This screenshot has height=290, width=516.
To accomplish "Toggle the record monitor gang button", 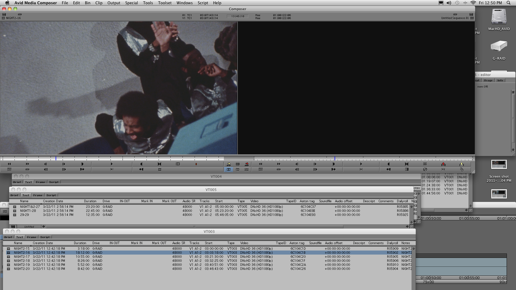I will [x=455, y=15].
